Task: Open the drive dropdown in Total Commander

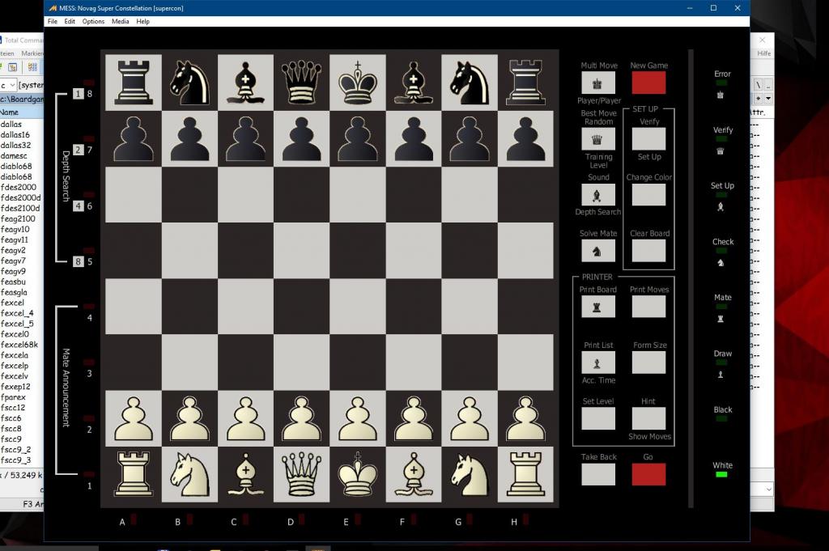Action: [8, 85]
